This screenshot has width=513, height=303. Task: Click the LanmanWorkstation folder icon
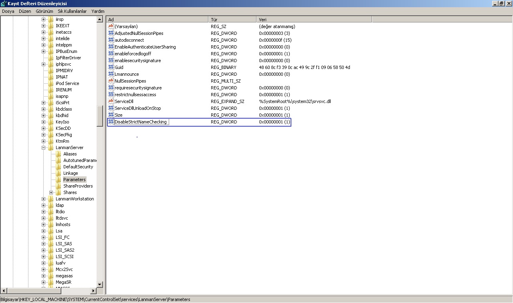point(51,199)
